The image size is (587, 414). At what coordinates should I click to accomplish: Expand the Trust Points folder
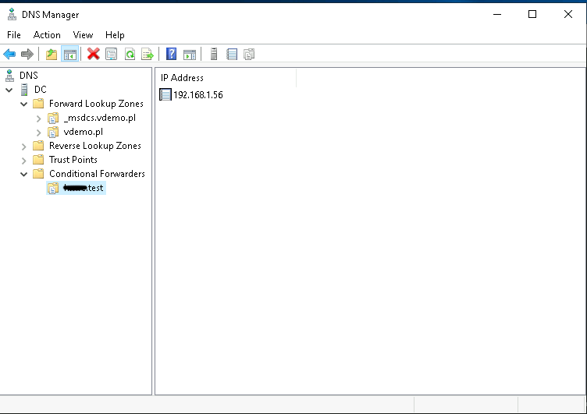point(24,160)
